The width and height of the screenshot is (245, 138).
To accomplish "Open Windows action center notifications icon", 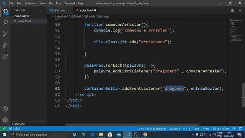I will point(239,135).
